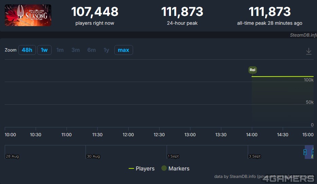
Task: Click the 13:30 axis label
Action: pyautogui.click(x=221, y=135)
